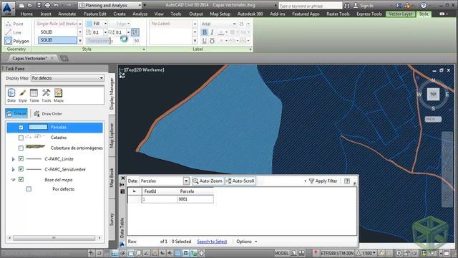This screenshot has width=458, height=258.
Task: Uncheck the C-PARC_Limite layer checkbox
Action: coord(21,158)
